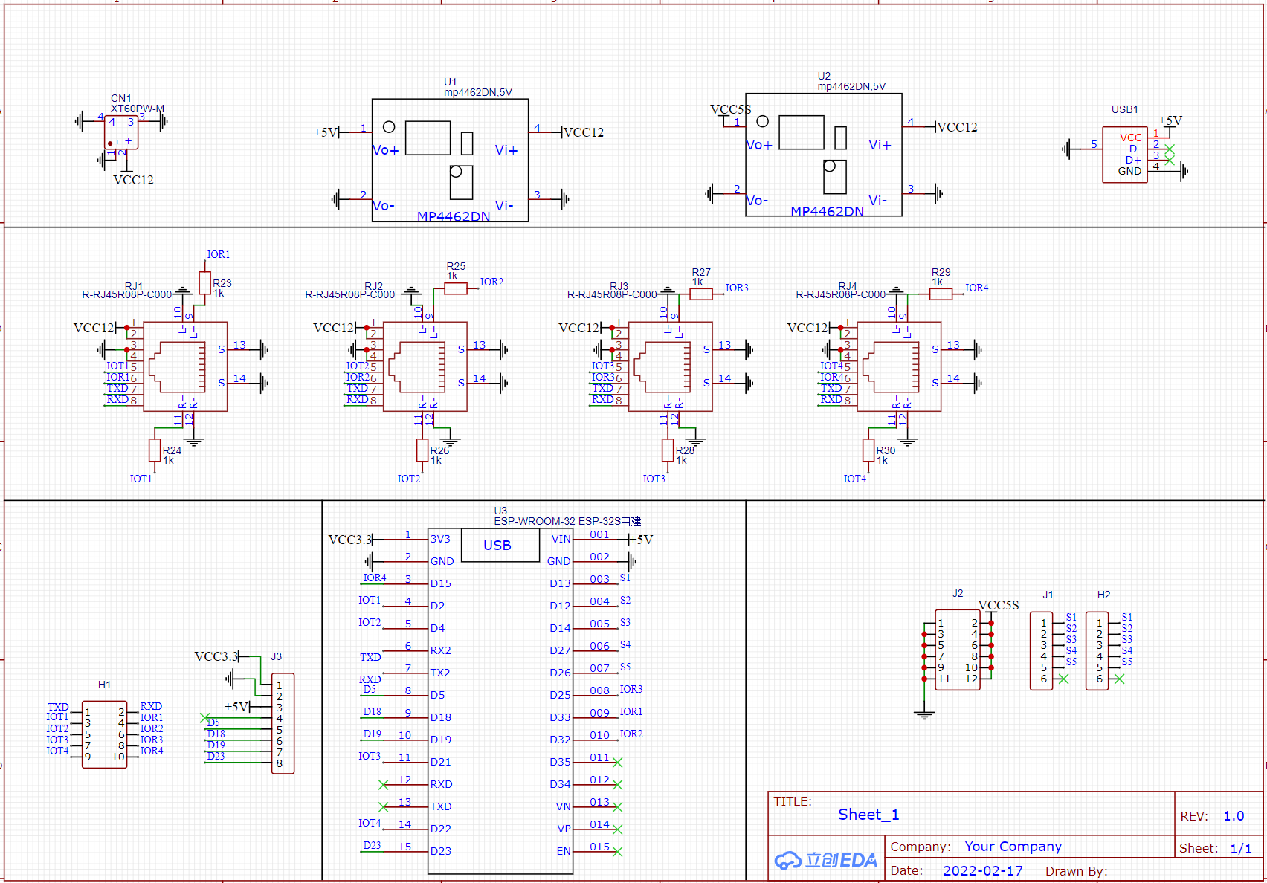Select the ground symbol below J2
The height and width of the screenshot is (883, 1267).
(924, 714)
